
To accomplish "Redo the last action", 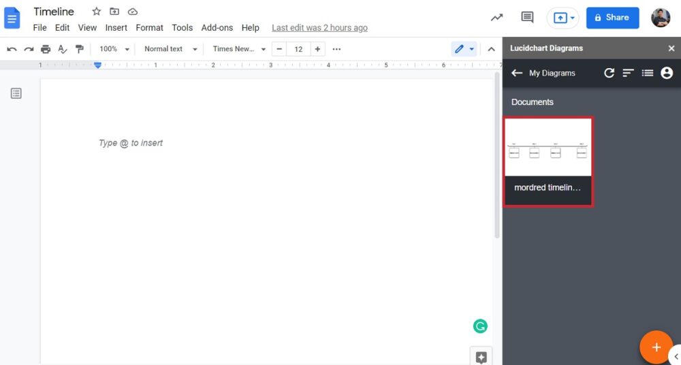I will click(29, 49).
